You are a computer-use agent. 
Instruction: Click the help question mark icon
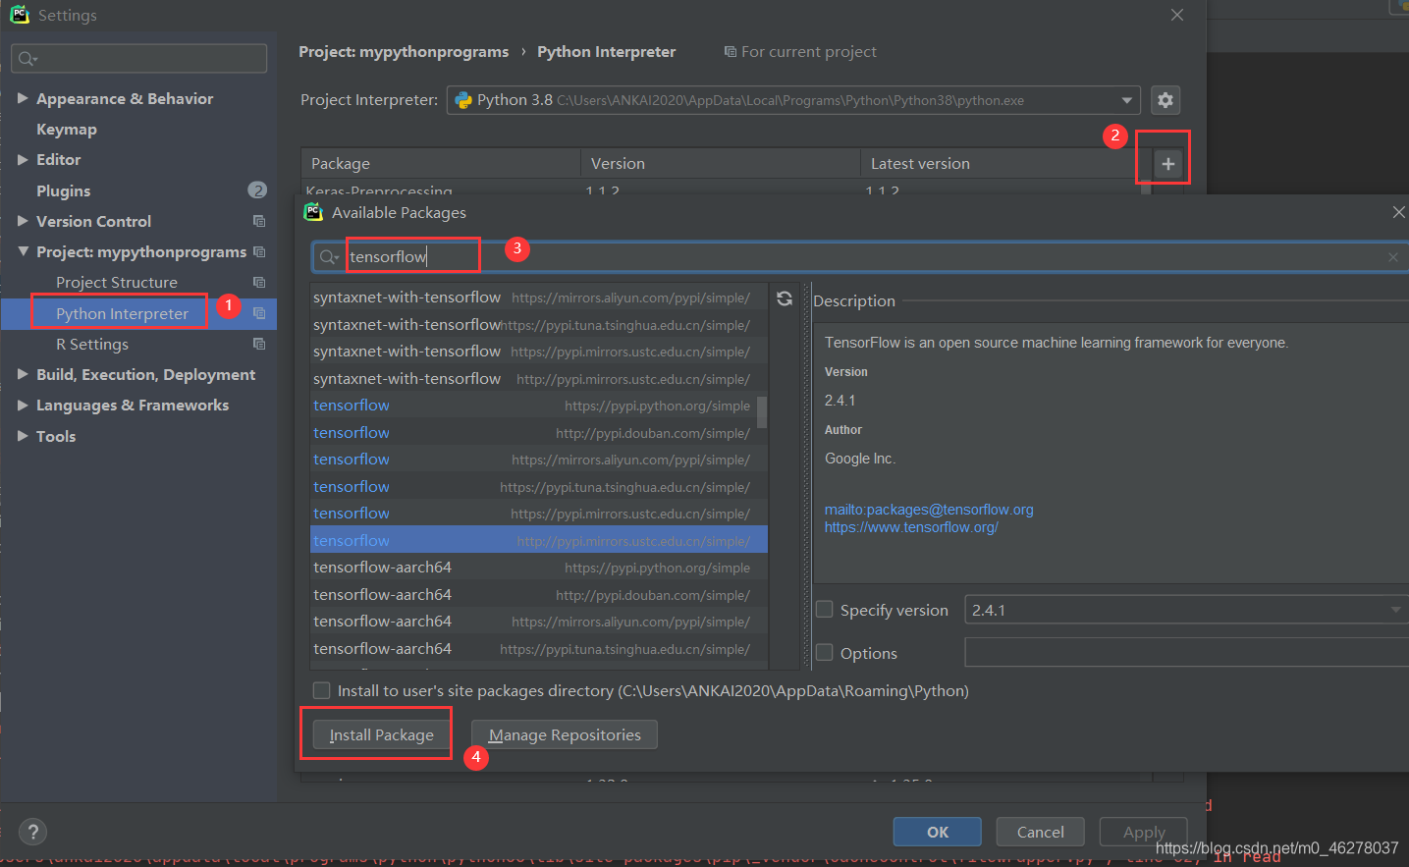tap(32, 832)
